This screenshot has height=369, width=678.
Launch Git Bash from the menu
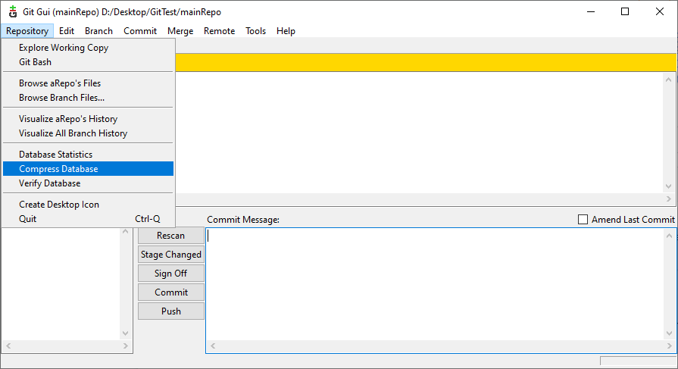click(x=88, y=62)
